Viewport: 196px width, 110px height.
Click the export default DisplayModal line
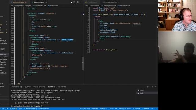point(105,50)
